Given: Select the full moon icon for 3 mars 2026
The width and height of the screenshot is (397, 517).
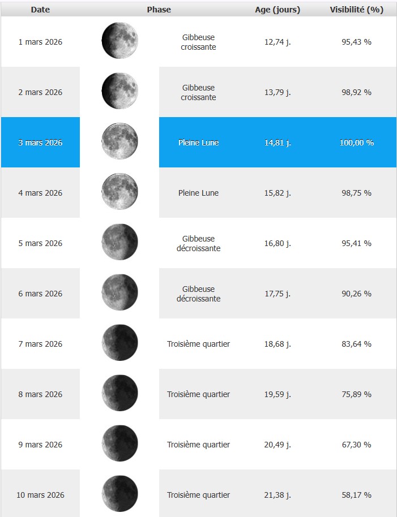Looking at the screenshot, I should point(119,141).
